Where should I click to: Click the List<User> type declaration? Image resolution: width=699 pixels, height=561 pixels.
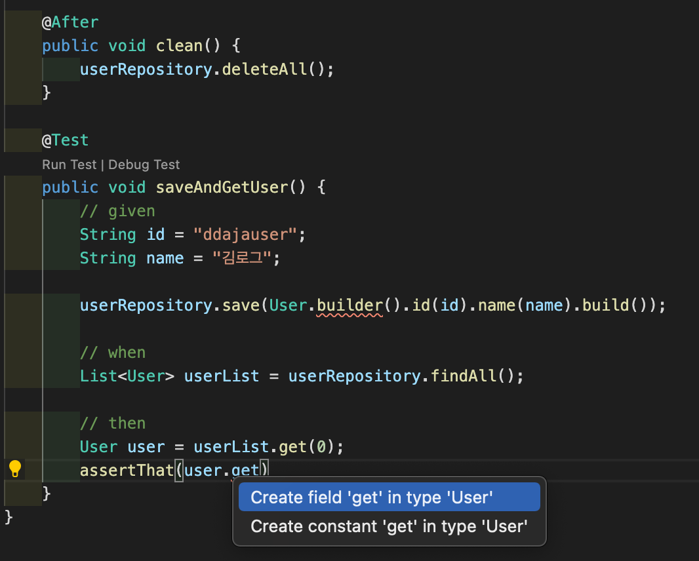pyautogui.click(x=127, y=376)
